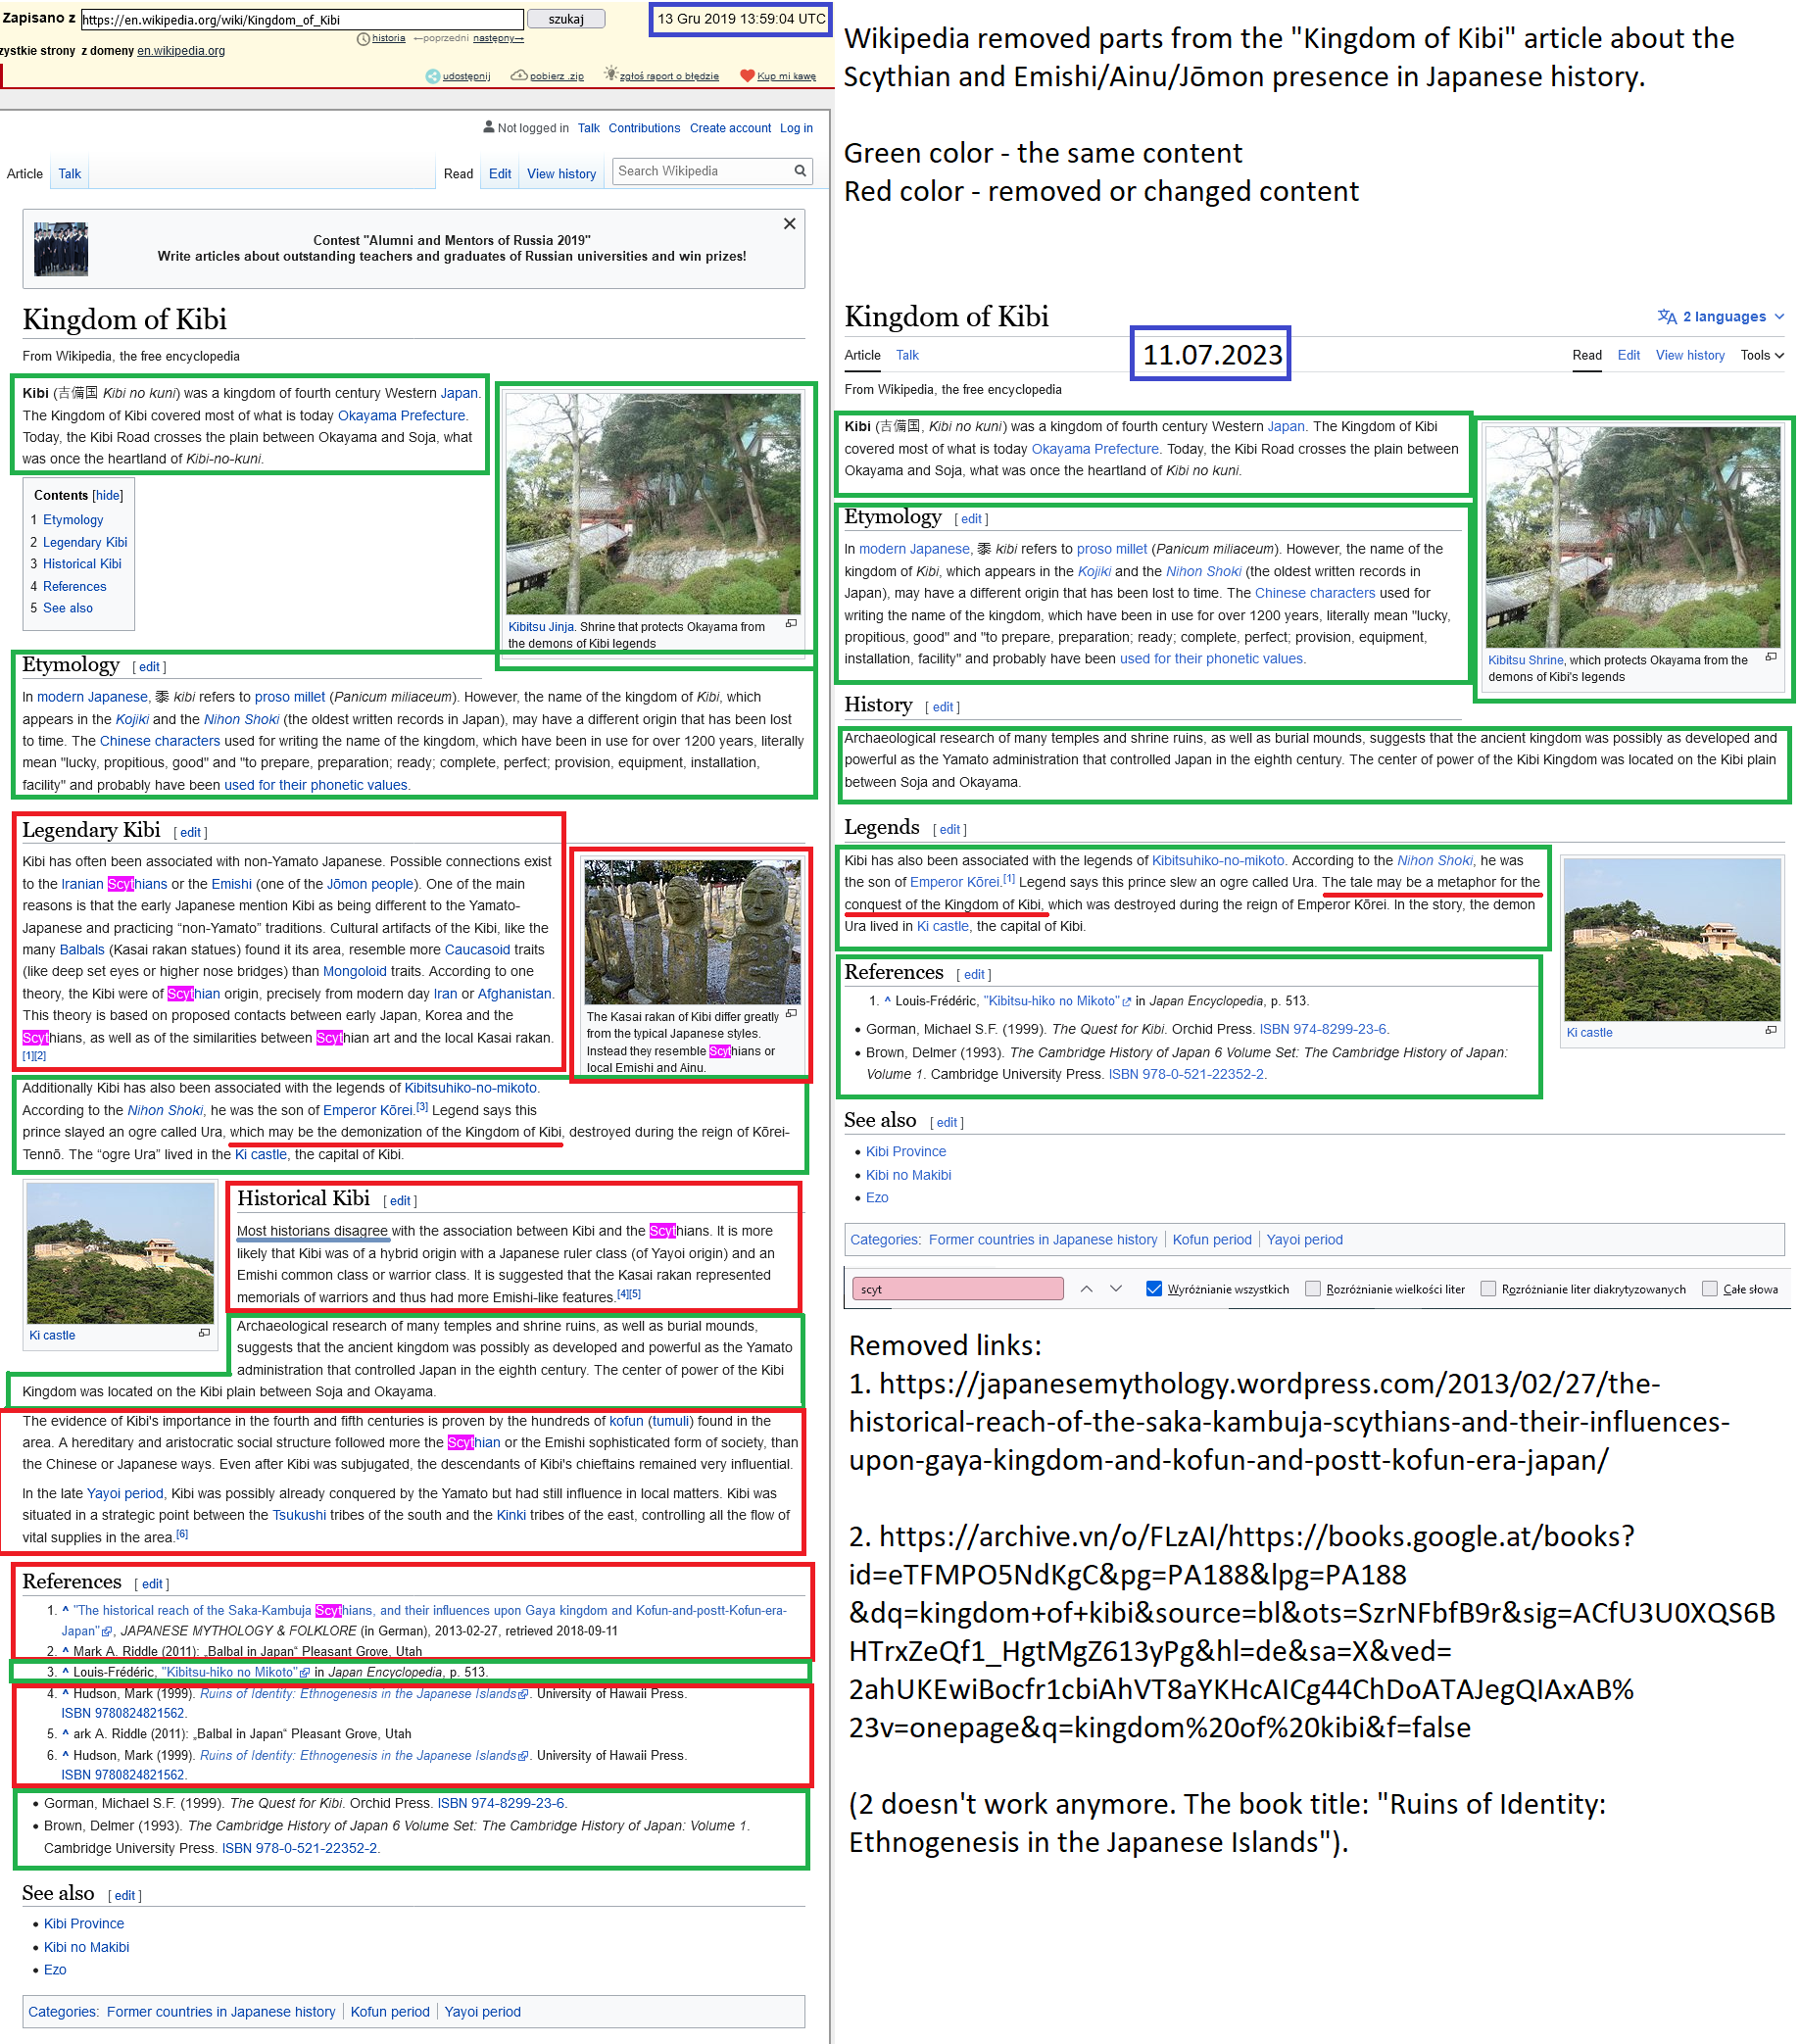The height and width of the screenshot is (2044, 1799).
Task: Open Yayoi period category link on right page
Action: pos(1304,1240)
